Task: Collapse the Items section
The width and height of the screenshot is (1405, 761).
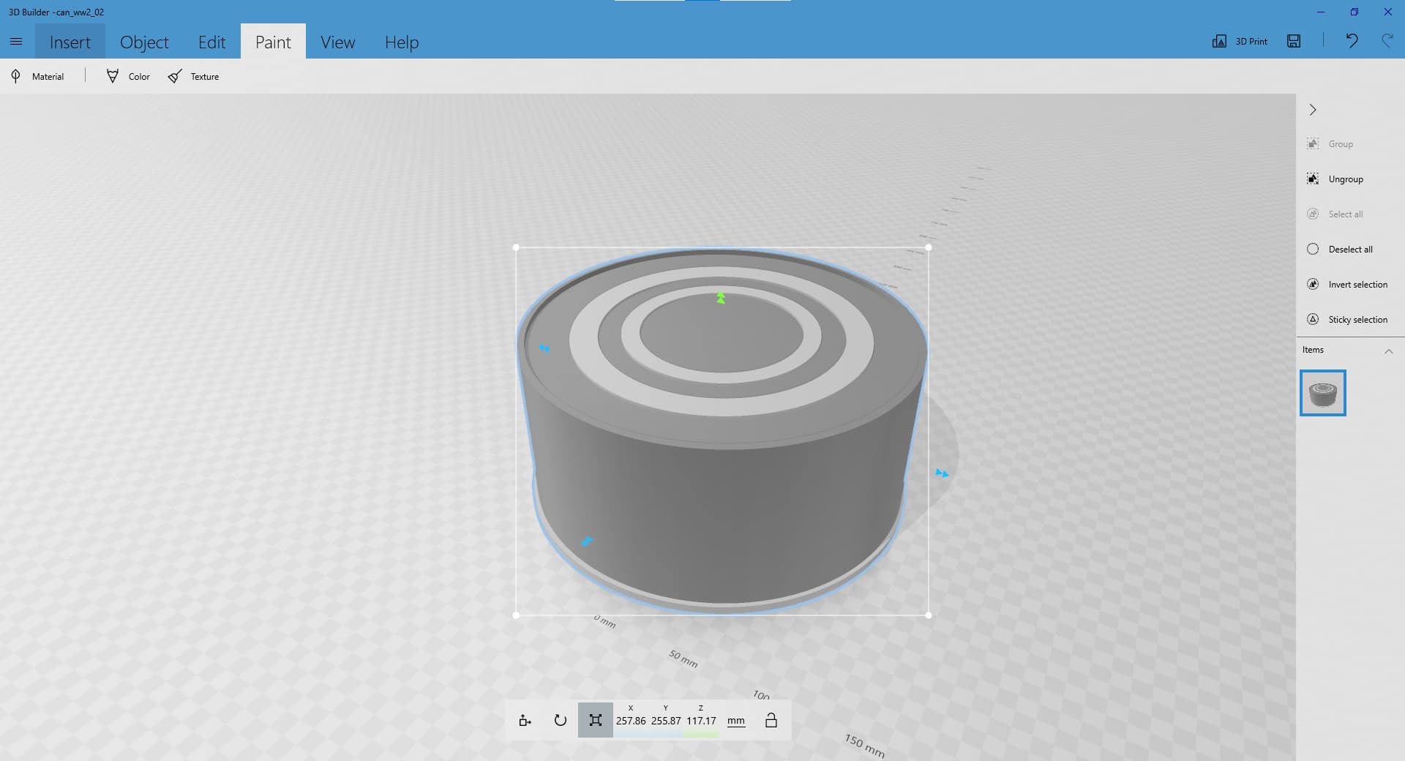Action: click(1388, 351)
